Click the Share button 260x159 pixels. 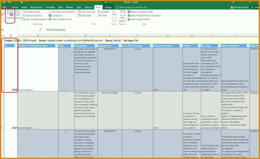(255, 7)
